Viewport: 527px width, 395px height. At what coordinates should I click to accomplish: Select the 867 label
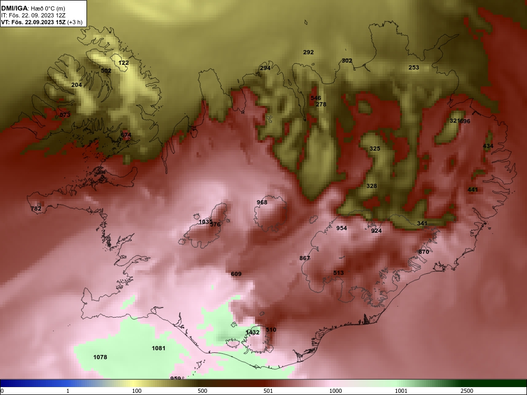pyautogui.click(x=305, y=258)
